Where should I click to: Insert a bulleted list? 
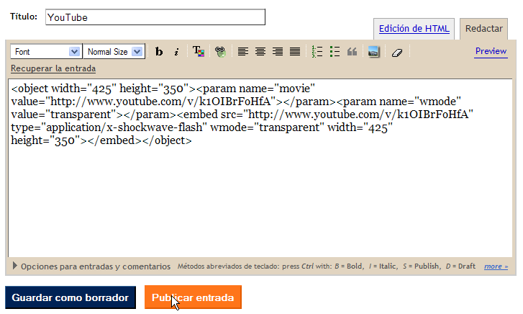335,52
